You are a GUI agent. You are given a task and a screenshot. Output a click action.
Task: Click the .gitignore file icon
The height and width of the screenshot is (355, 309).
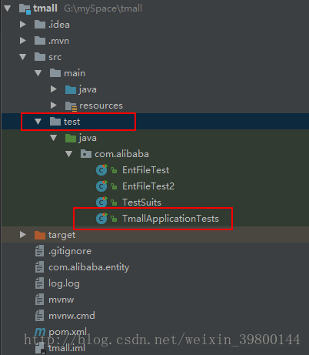39,251
